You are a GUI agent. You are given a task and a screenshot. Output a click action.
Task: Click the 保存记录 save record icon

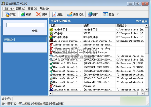pos(70,14)
